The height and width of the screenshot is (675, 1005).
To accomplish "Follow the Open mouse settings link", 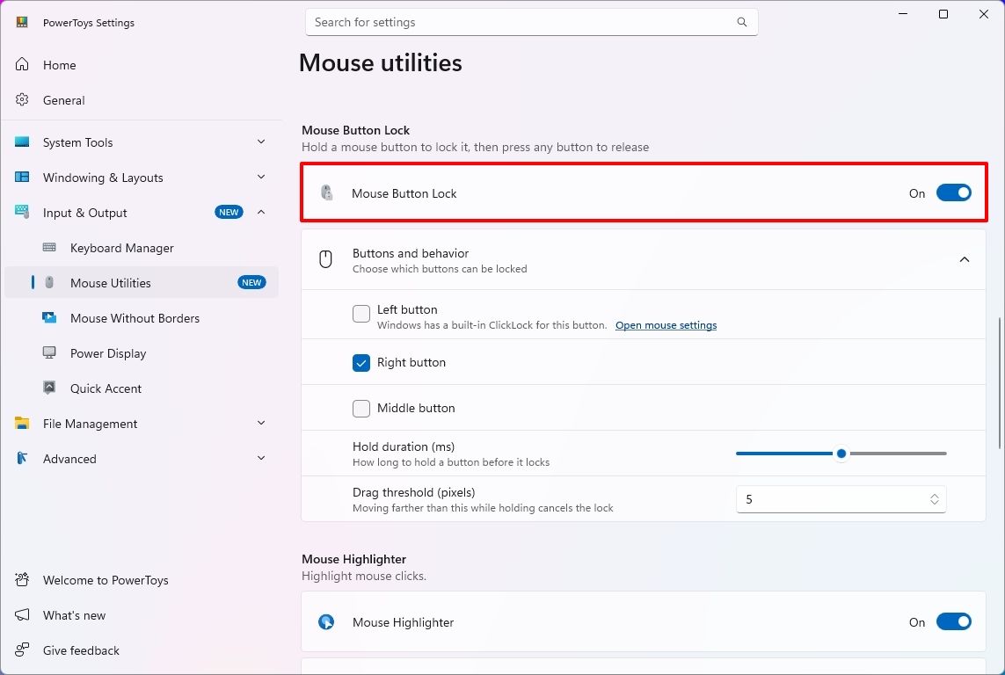I will coord(666,325).
